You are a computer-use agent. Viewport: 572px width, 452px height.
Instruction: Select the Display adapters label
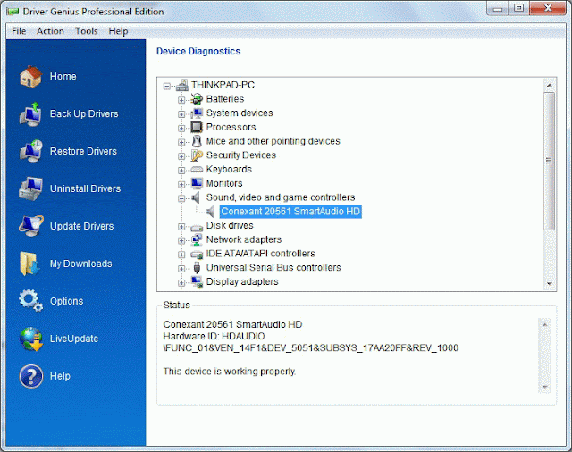tap(242, 281)
